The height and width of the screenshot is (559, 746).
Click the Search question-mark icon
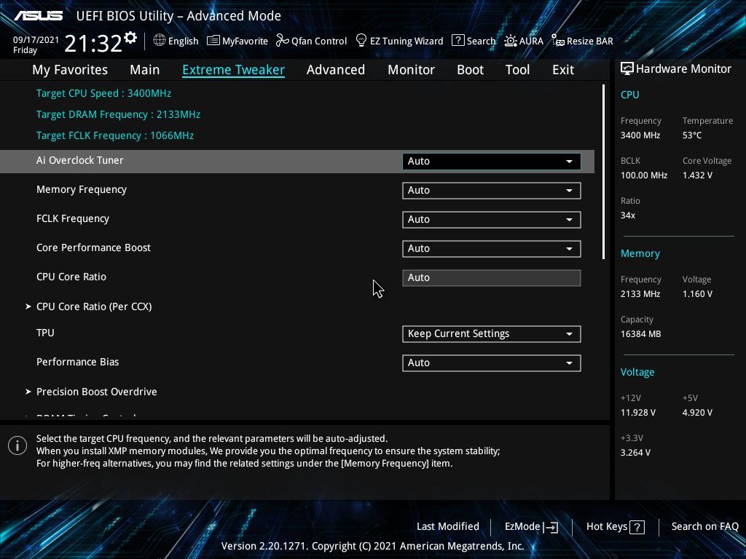click(x=458, y=41)
